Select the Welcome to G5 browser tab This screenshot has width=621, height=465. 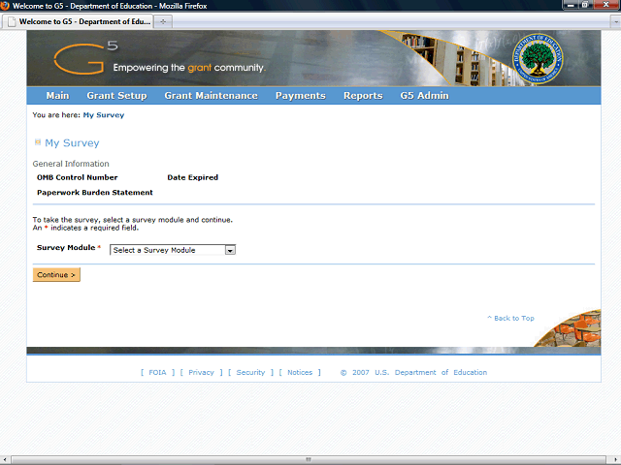coord(79,21)
